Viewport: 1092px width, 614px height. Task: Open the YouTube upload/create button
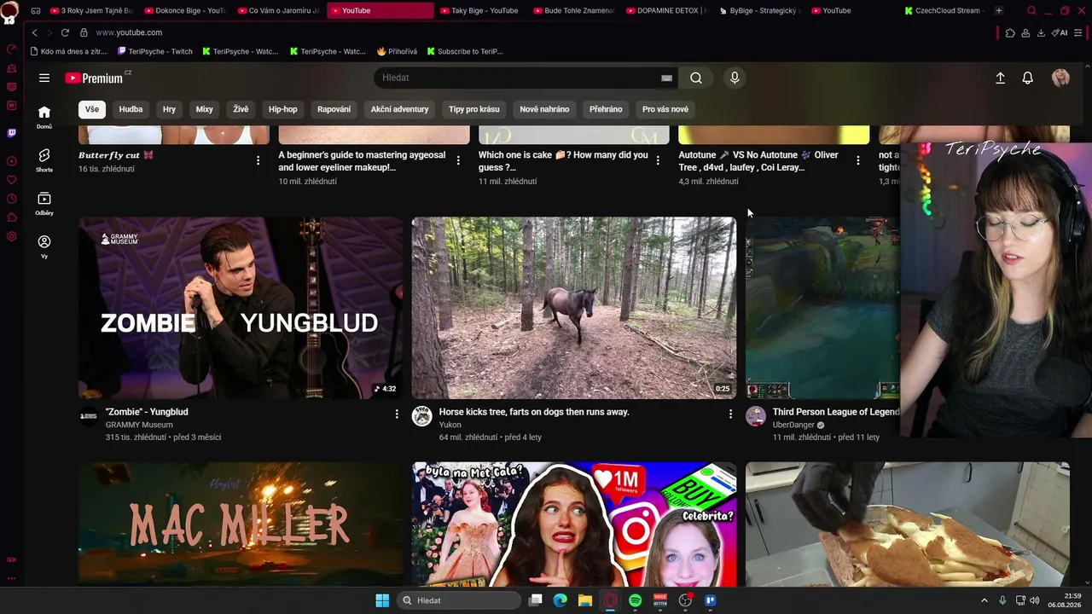1001,78
